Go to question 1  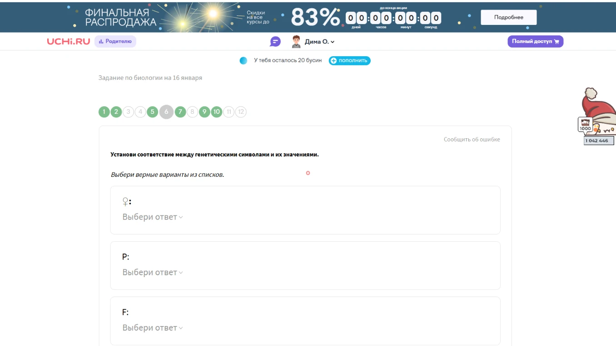click(104, 112)
